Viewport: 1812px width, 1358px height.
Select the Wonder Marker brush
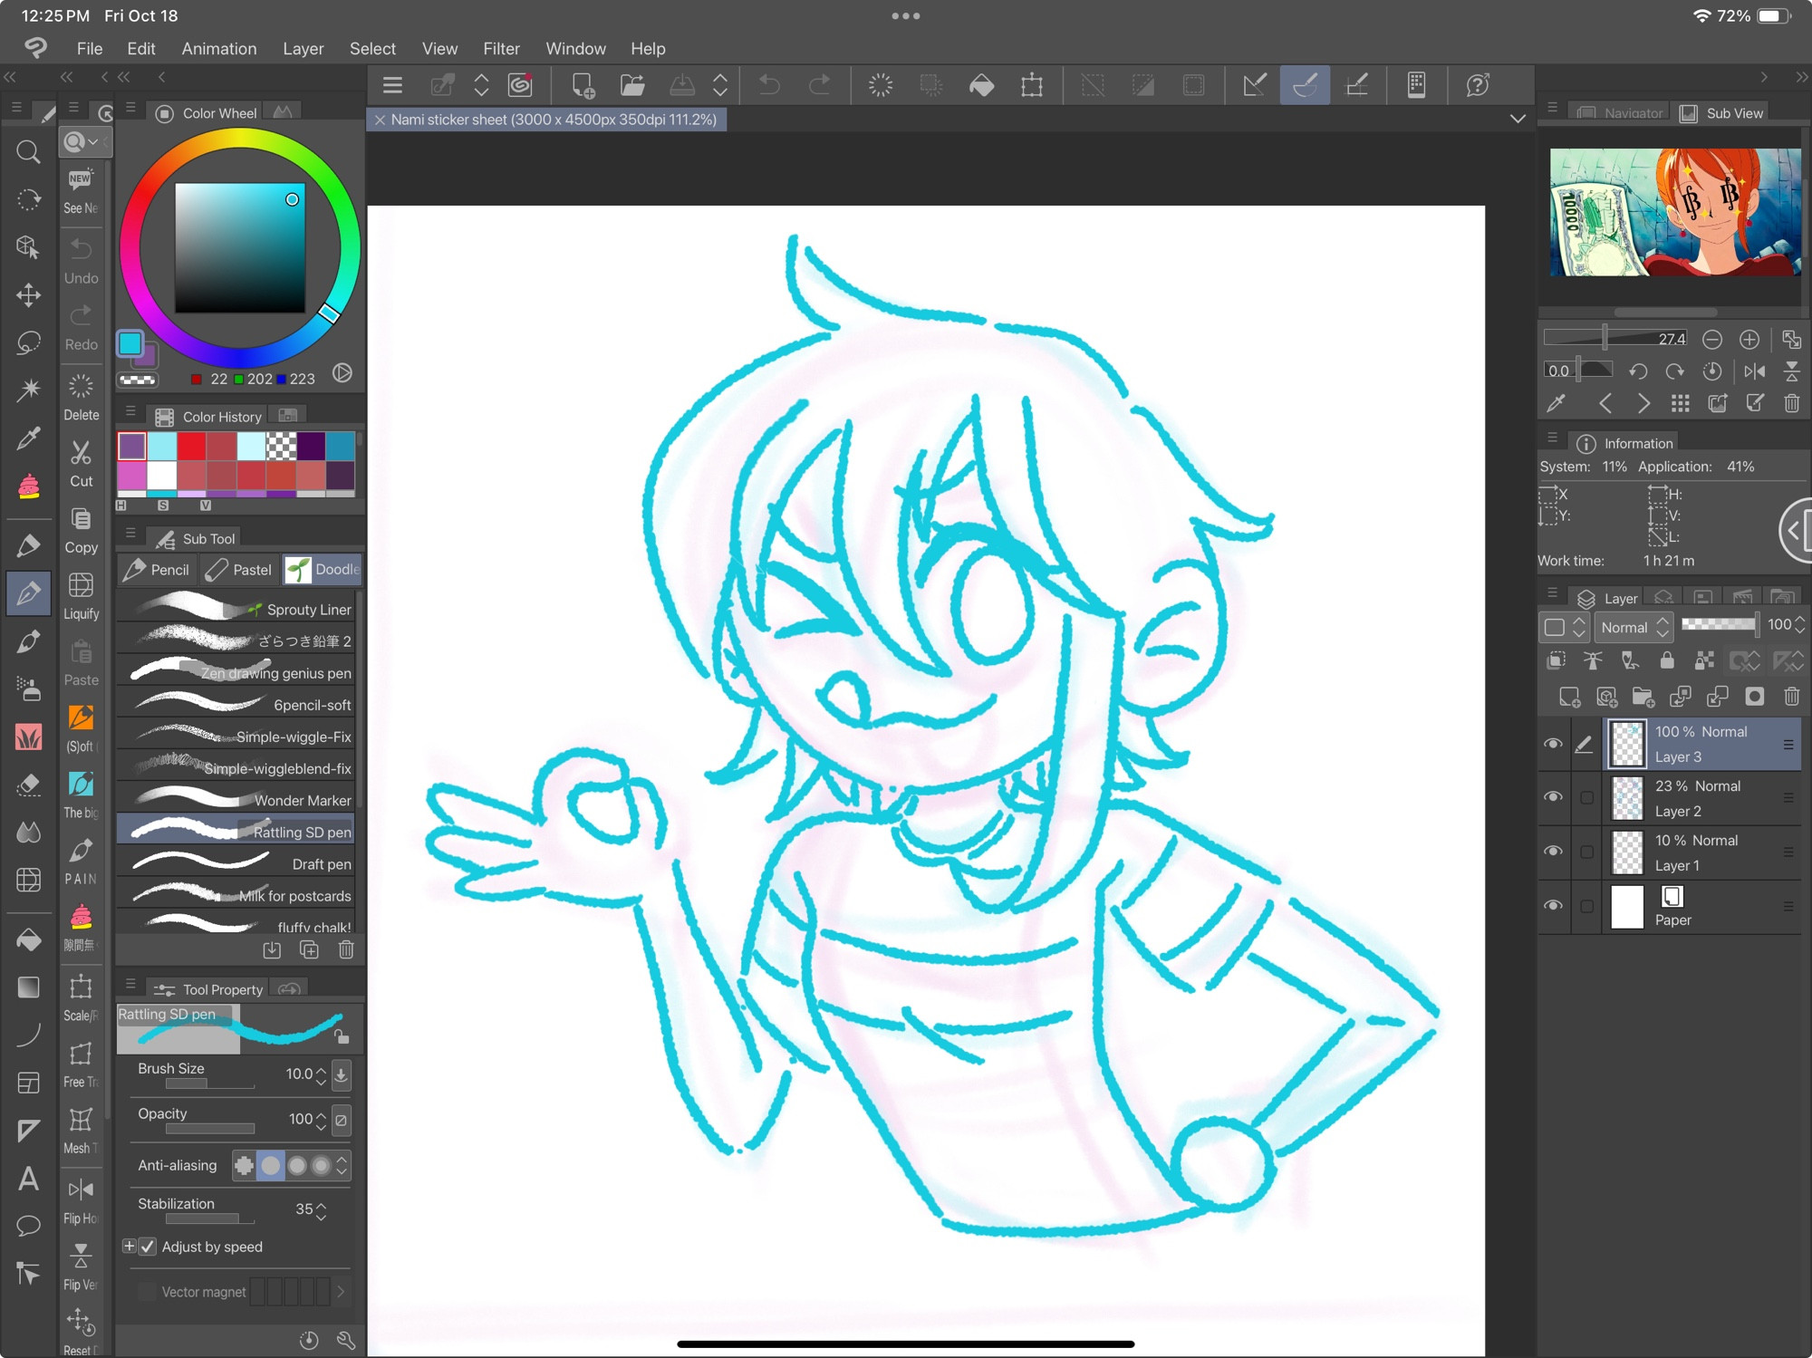(x=237, y=800)
